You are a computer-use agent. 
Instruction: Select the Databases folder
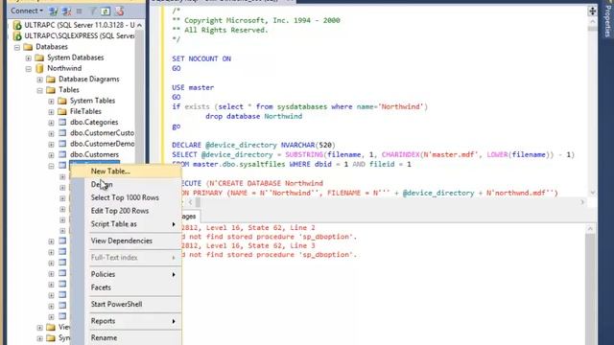(52, 47)
